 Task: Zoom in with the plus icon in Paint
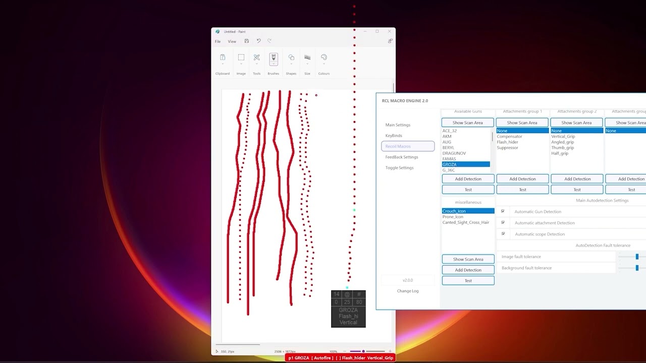[x=390, y=351]
